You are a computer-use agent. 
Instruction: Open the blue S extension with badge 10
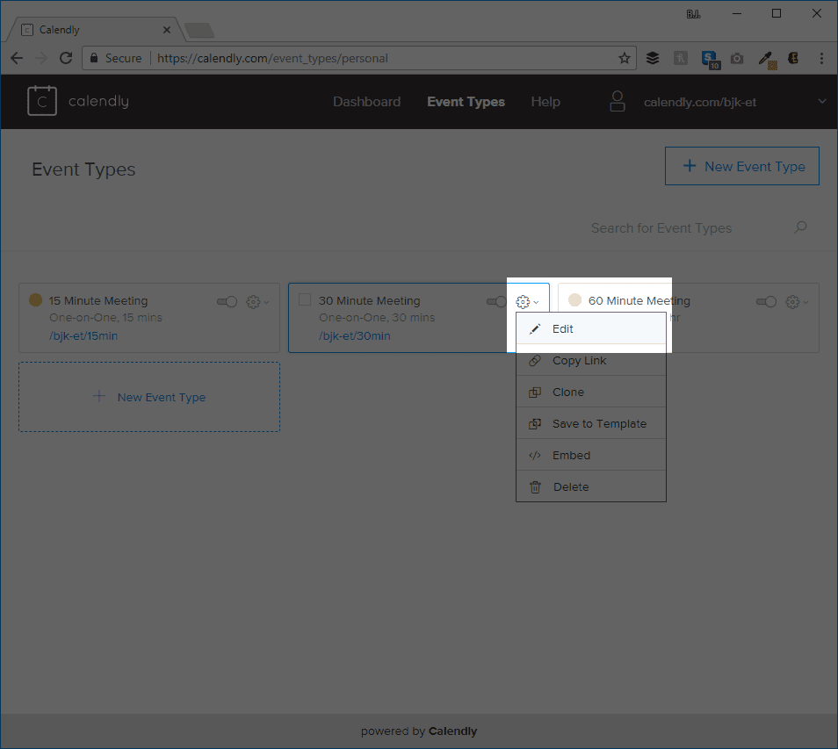[711, 60]
